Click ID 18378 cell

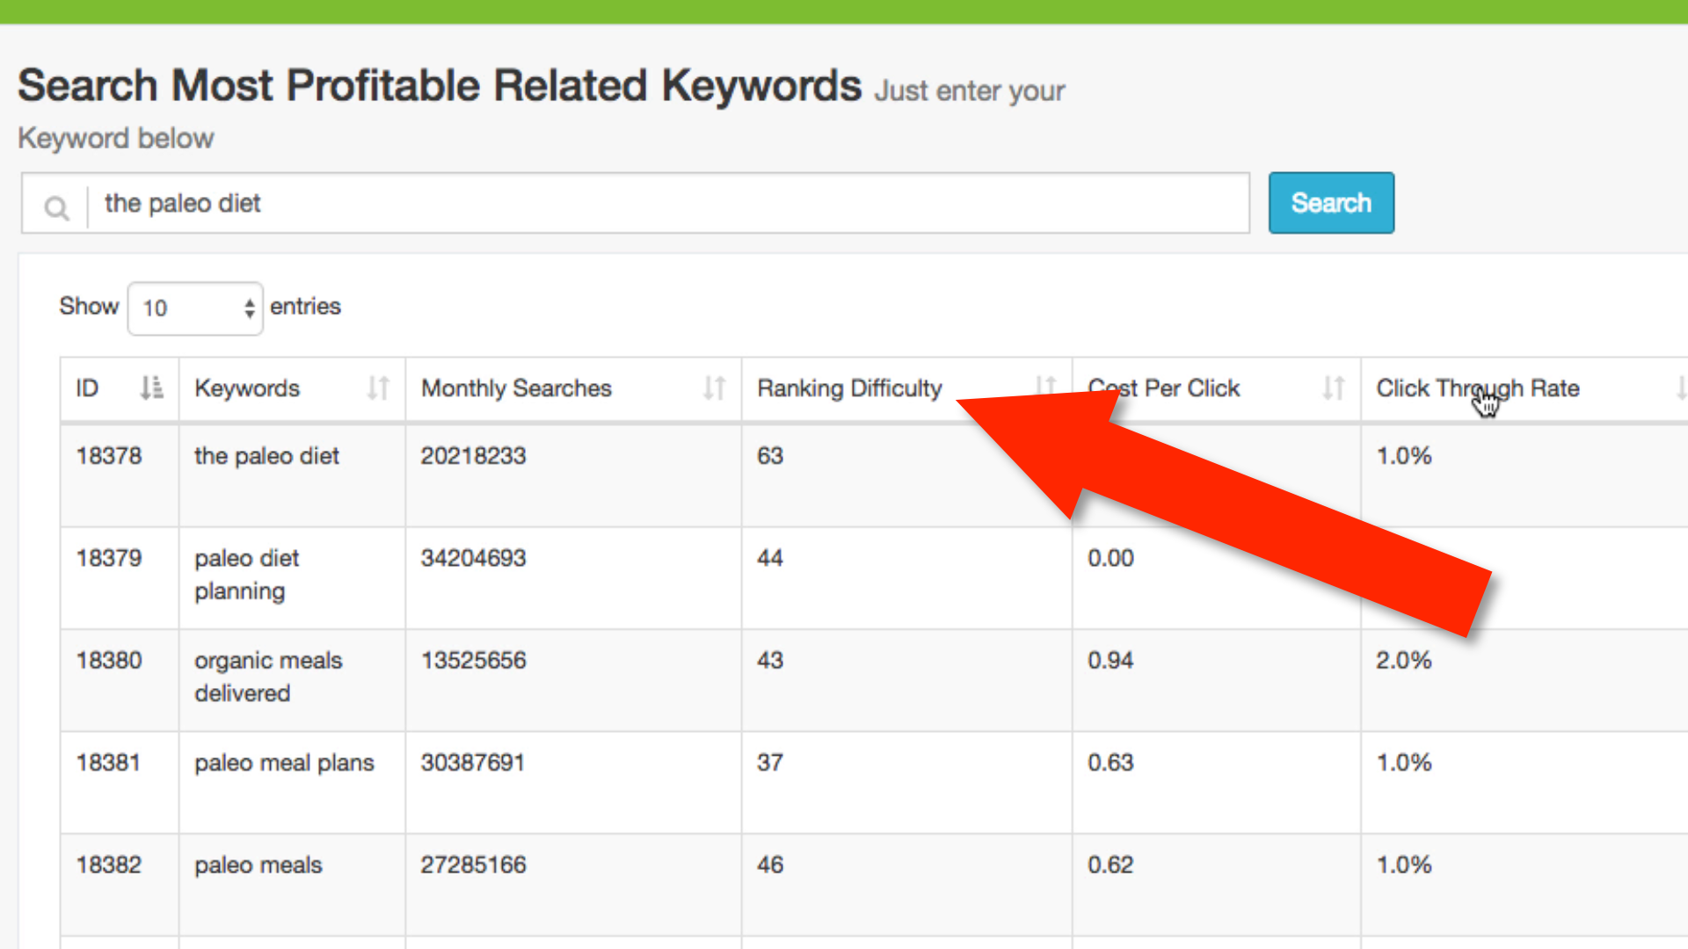[109, 456]
